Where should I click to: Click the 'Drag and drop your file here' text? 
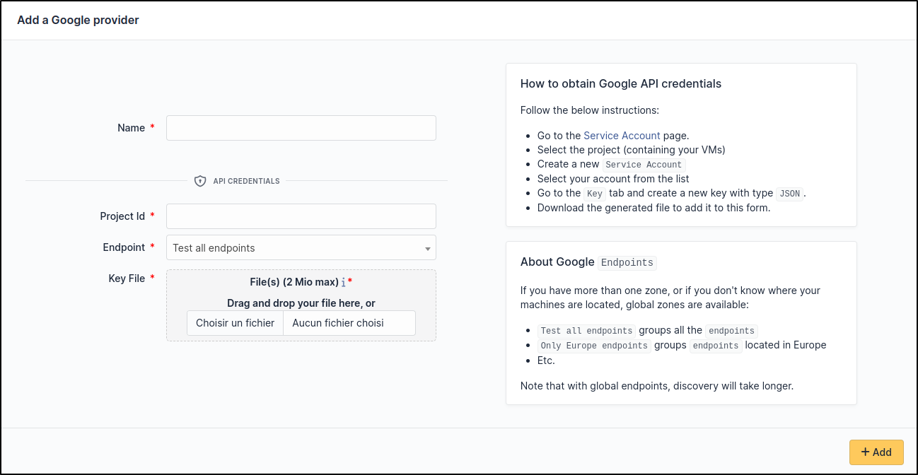click(301, 303)
